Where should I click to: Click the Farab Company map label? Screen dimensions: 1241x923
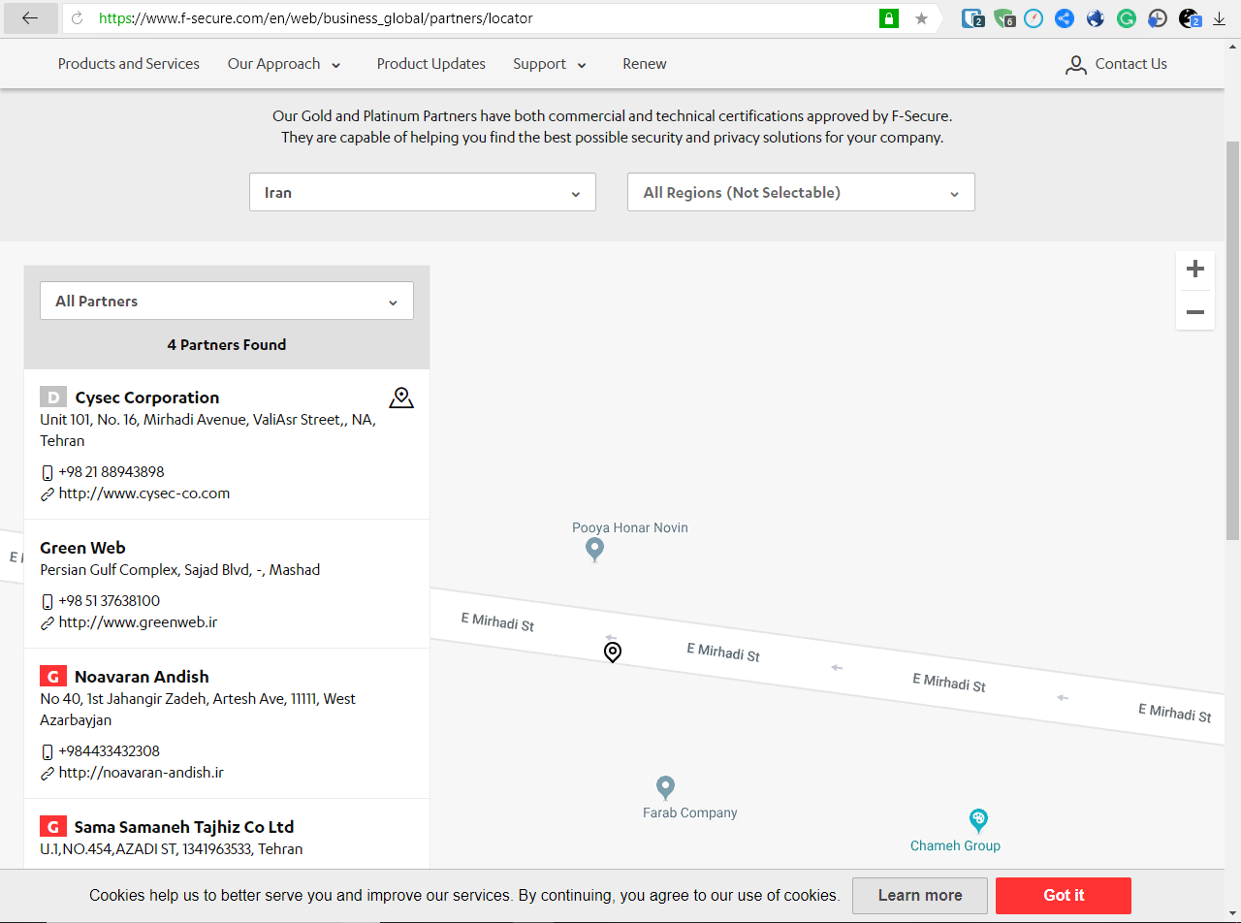(690, 813)
